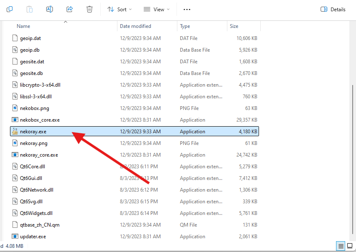Select the Qt6Core.dll file name
Screen dimensions: 356x252
tap(32, 167)
